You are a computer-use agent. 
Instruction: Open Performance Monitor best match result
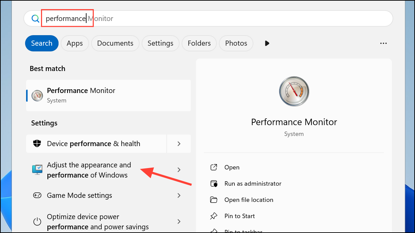[108, 95]
